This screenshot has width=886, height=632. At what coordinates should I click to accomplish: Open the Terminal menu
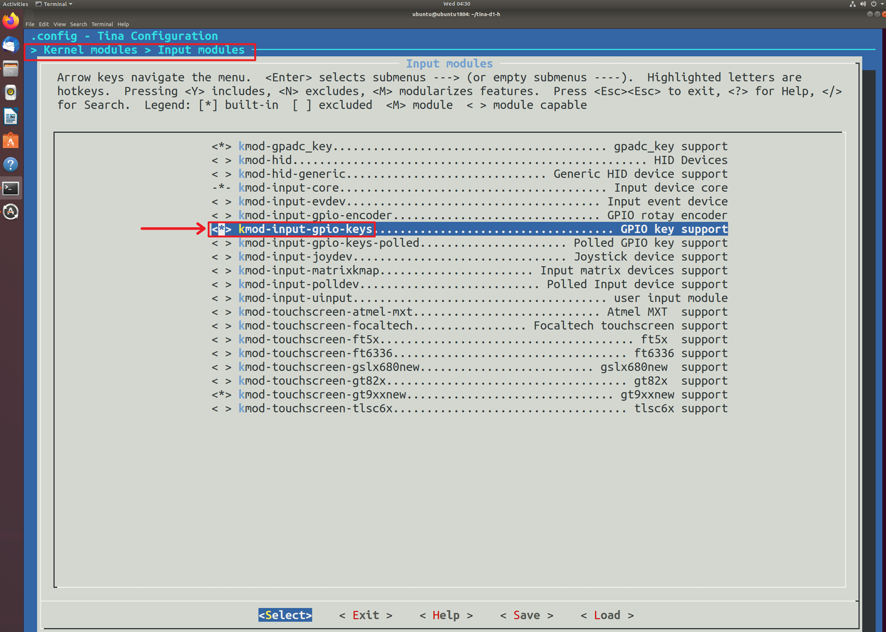pos(102,24)
